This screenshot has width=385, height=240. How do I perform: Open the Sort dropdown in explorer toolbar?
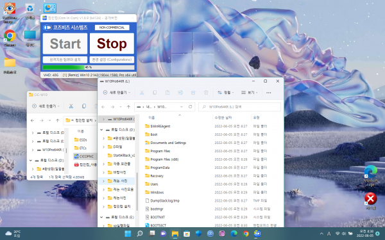tap(225, 93)
